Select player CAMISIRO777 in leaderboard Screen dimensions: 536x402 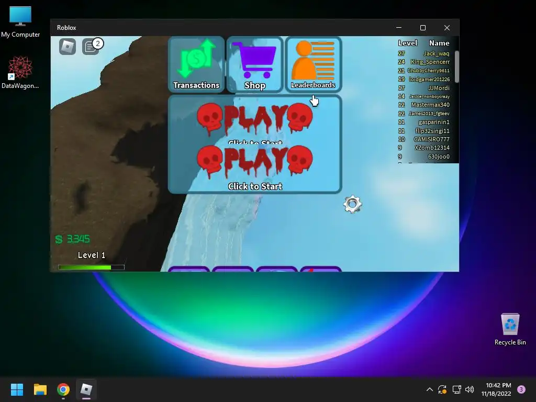(424, 139)
